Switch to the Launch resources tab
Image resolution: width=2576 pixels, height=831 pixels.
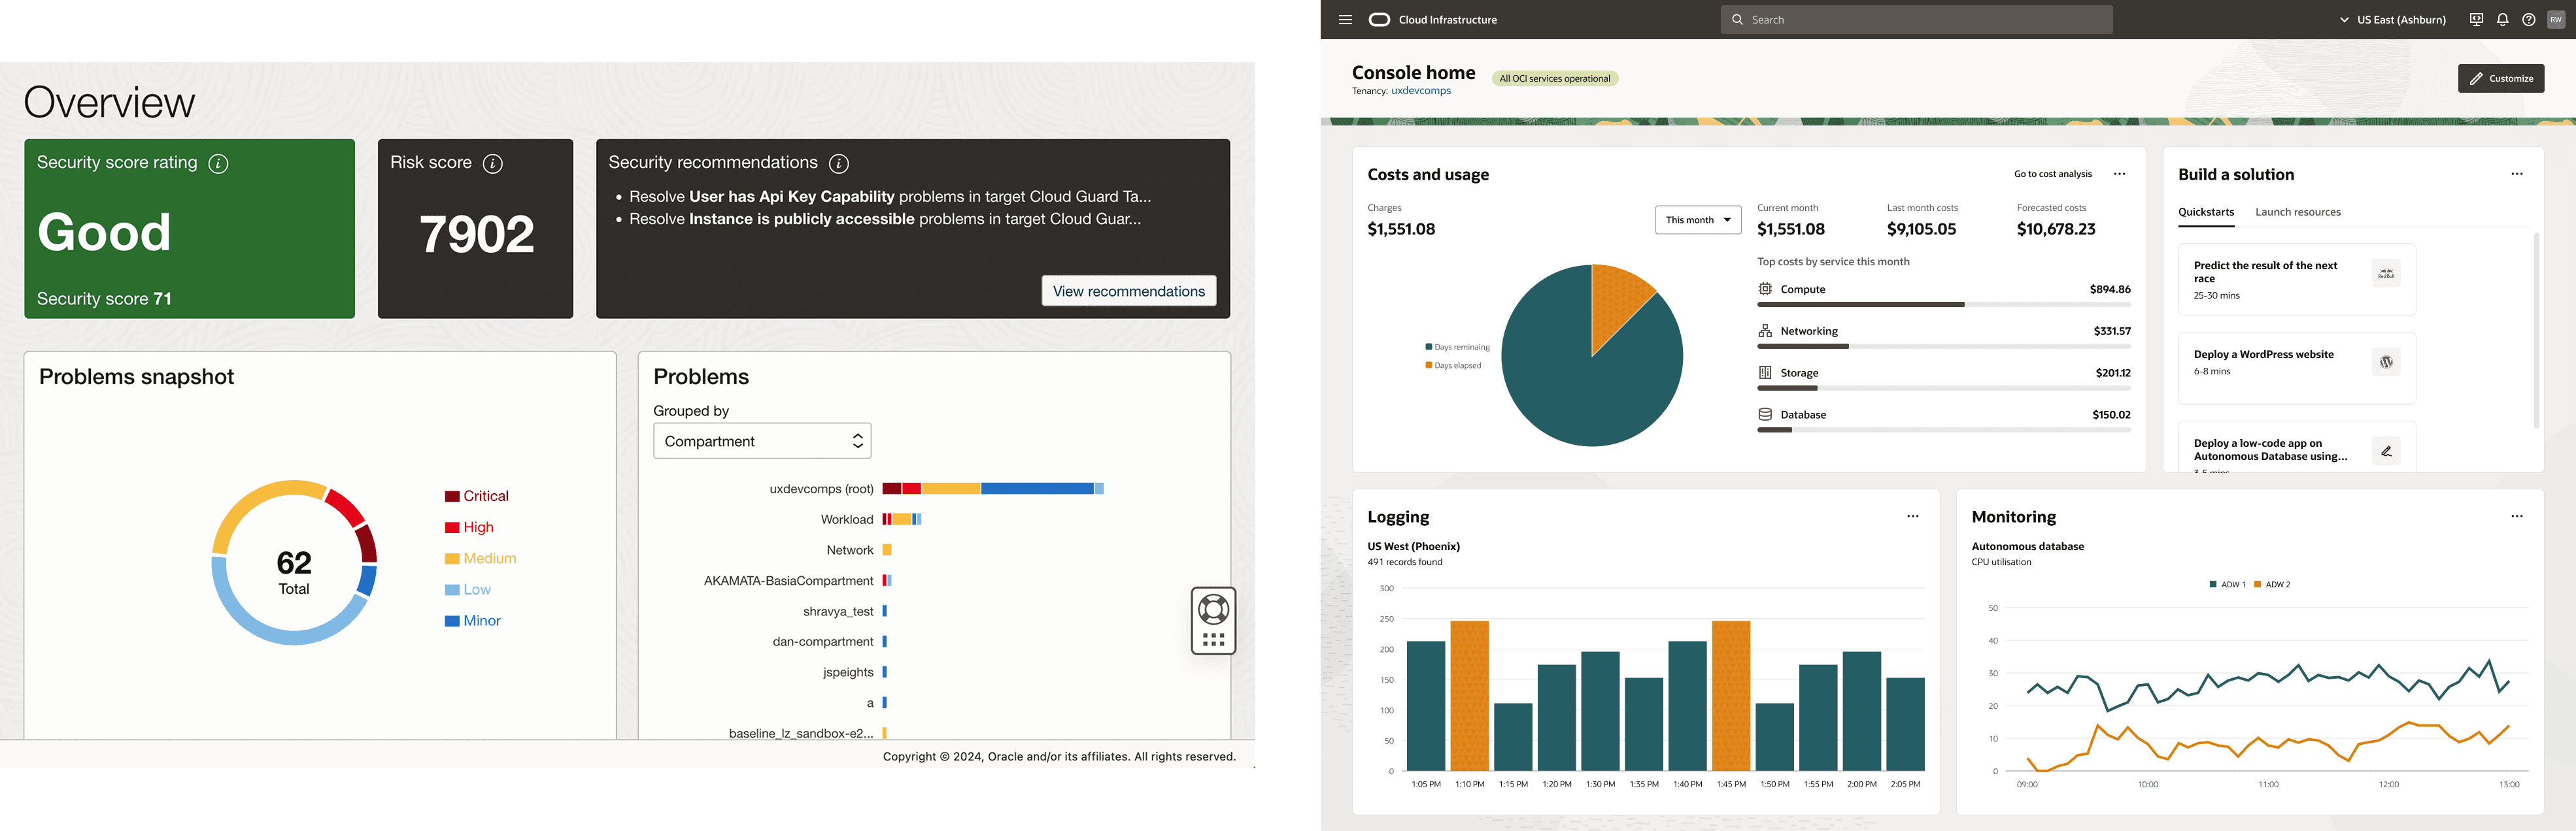[2297, 212]
